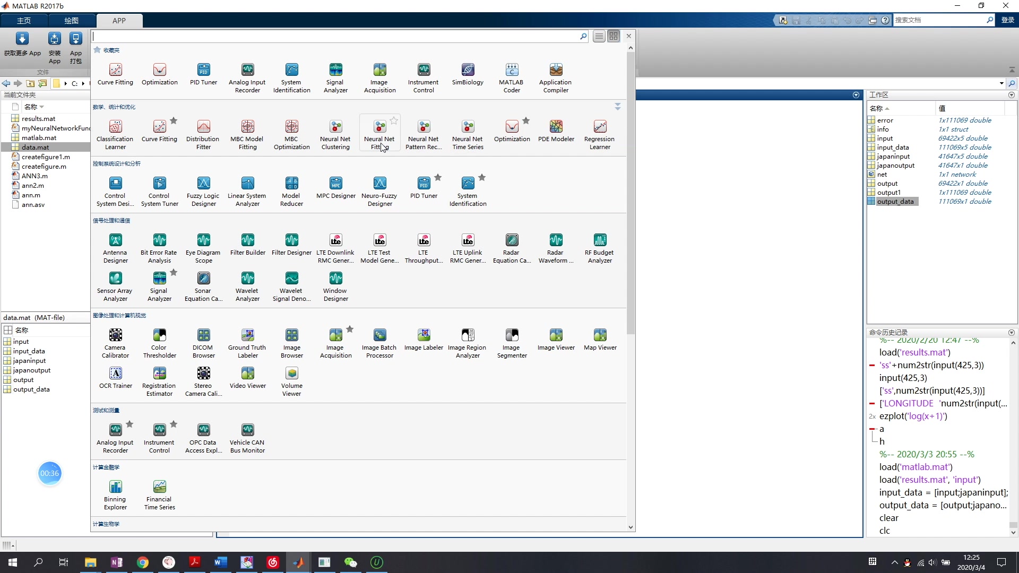Screen dimensions: 1019x573
Task: Open the current folder address dropdown
Action: click(1001, 83)
